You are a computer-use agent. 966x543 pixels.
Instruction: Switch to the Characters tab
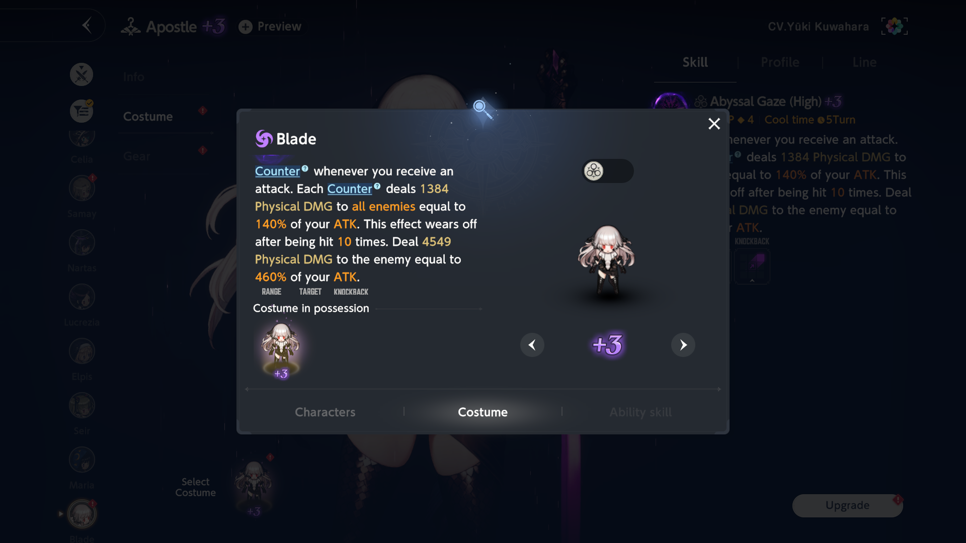[325, 412]
